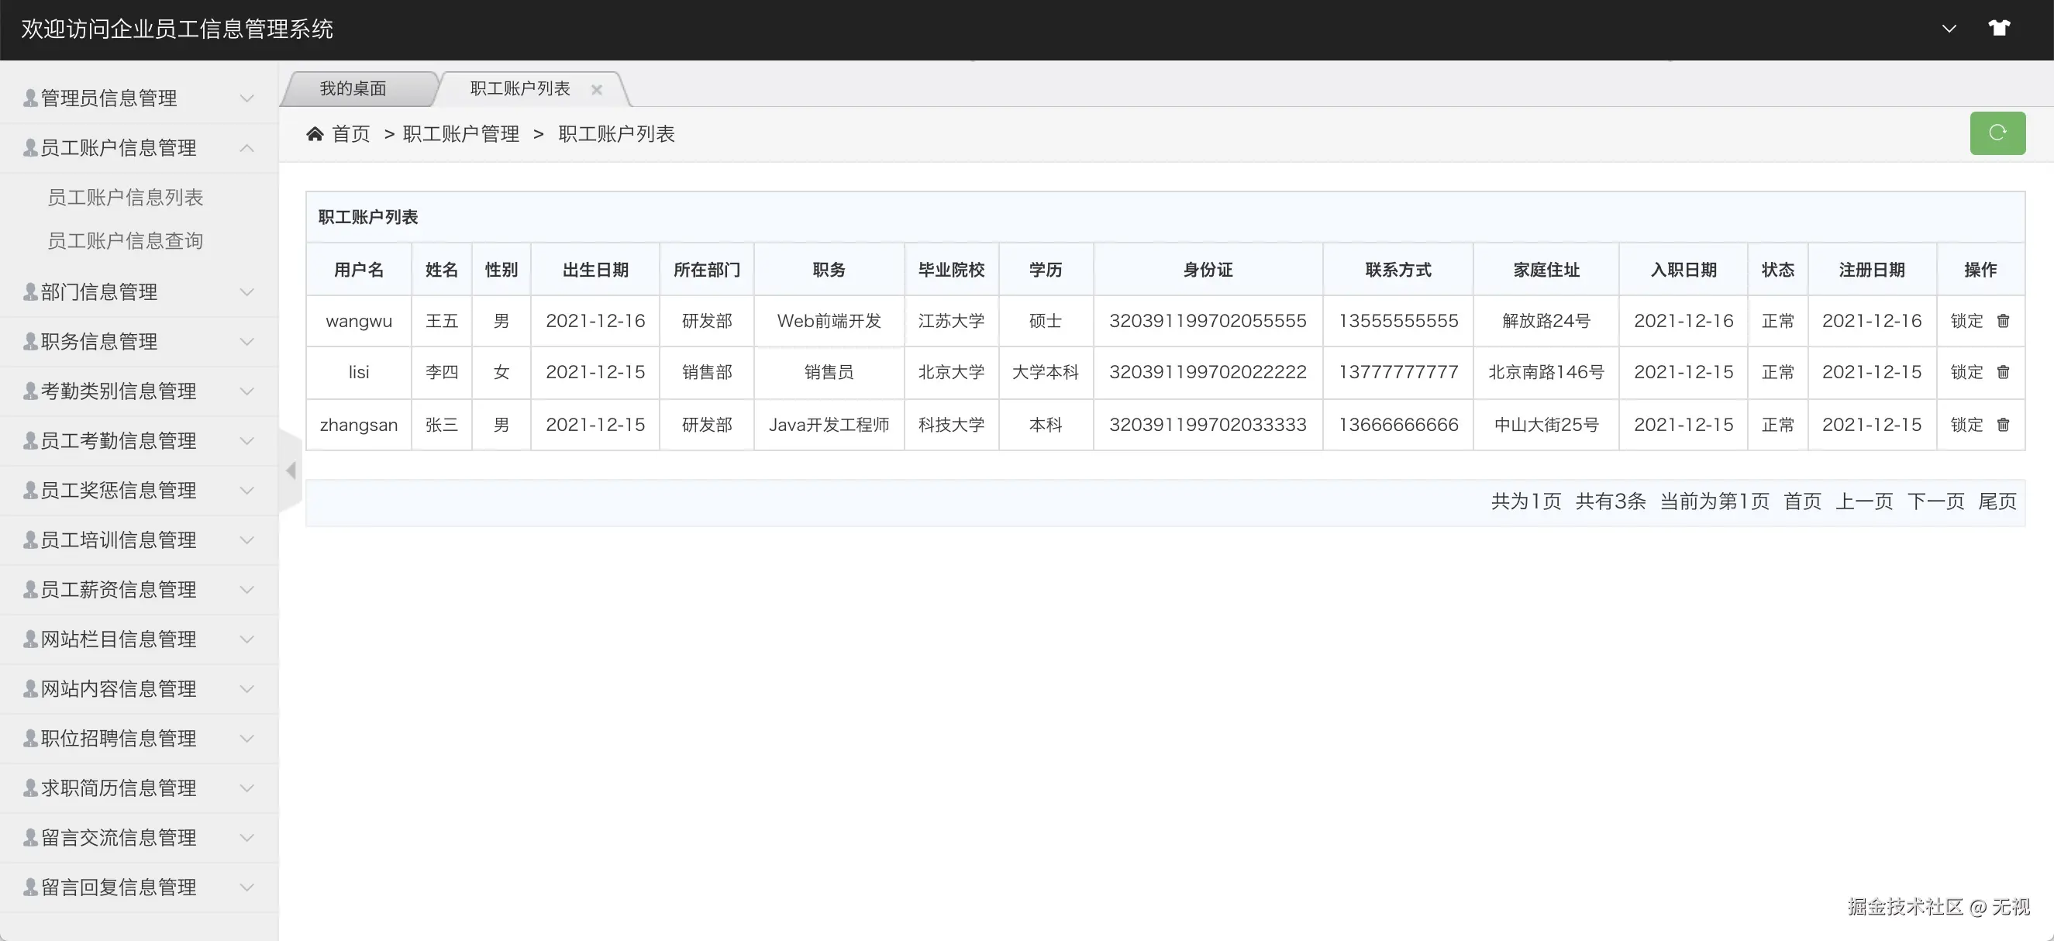
Task: Go to 下一页 in pagination
Action: tap(1935, 502)
